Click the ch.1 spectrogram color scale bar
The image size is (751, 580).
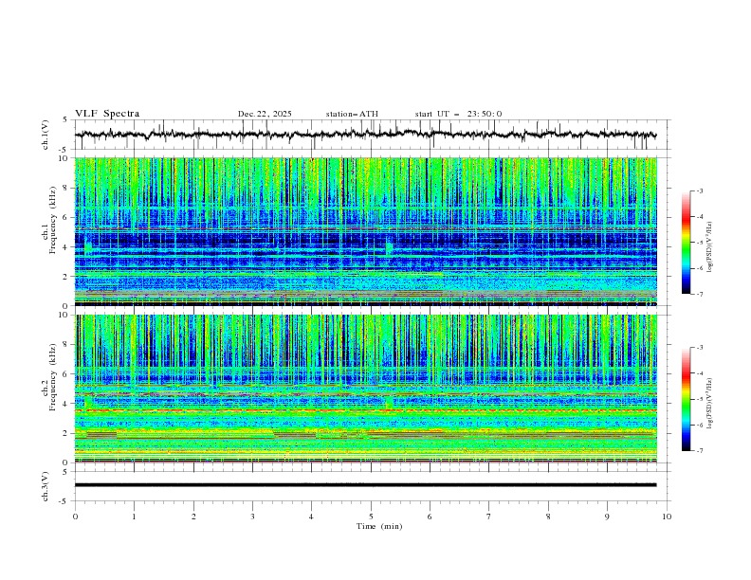[x=687, y=243]
